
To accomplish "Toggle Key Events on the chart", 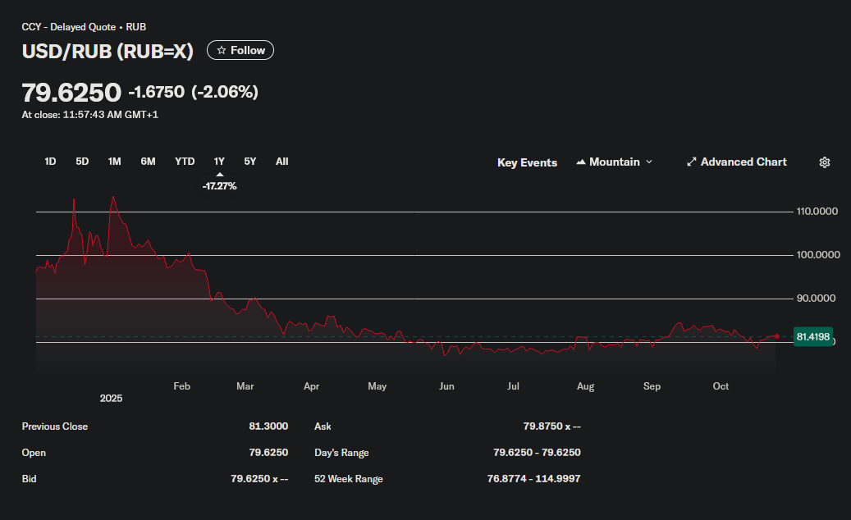I will coord(527,162).
